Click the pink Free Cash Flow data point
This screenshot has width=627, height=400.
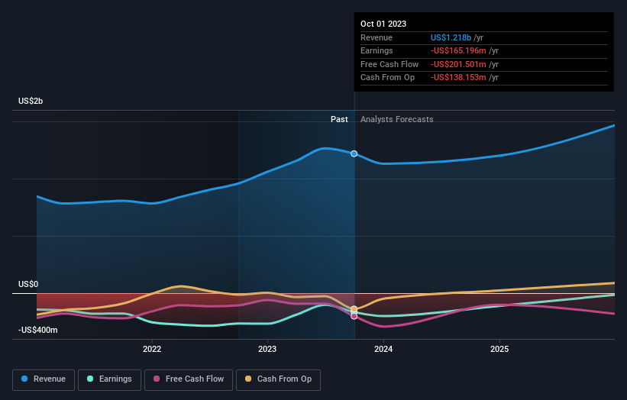pyautogui.click(x=354, y=316)
